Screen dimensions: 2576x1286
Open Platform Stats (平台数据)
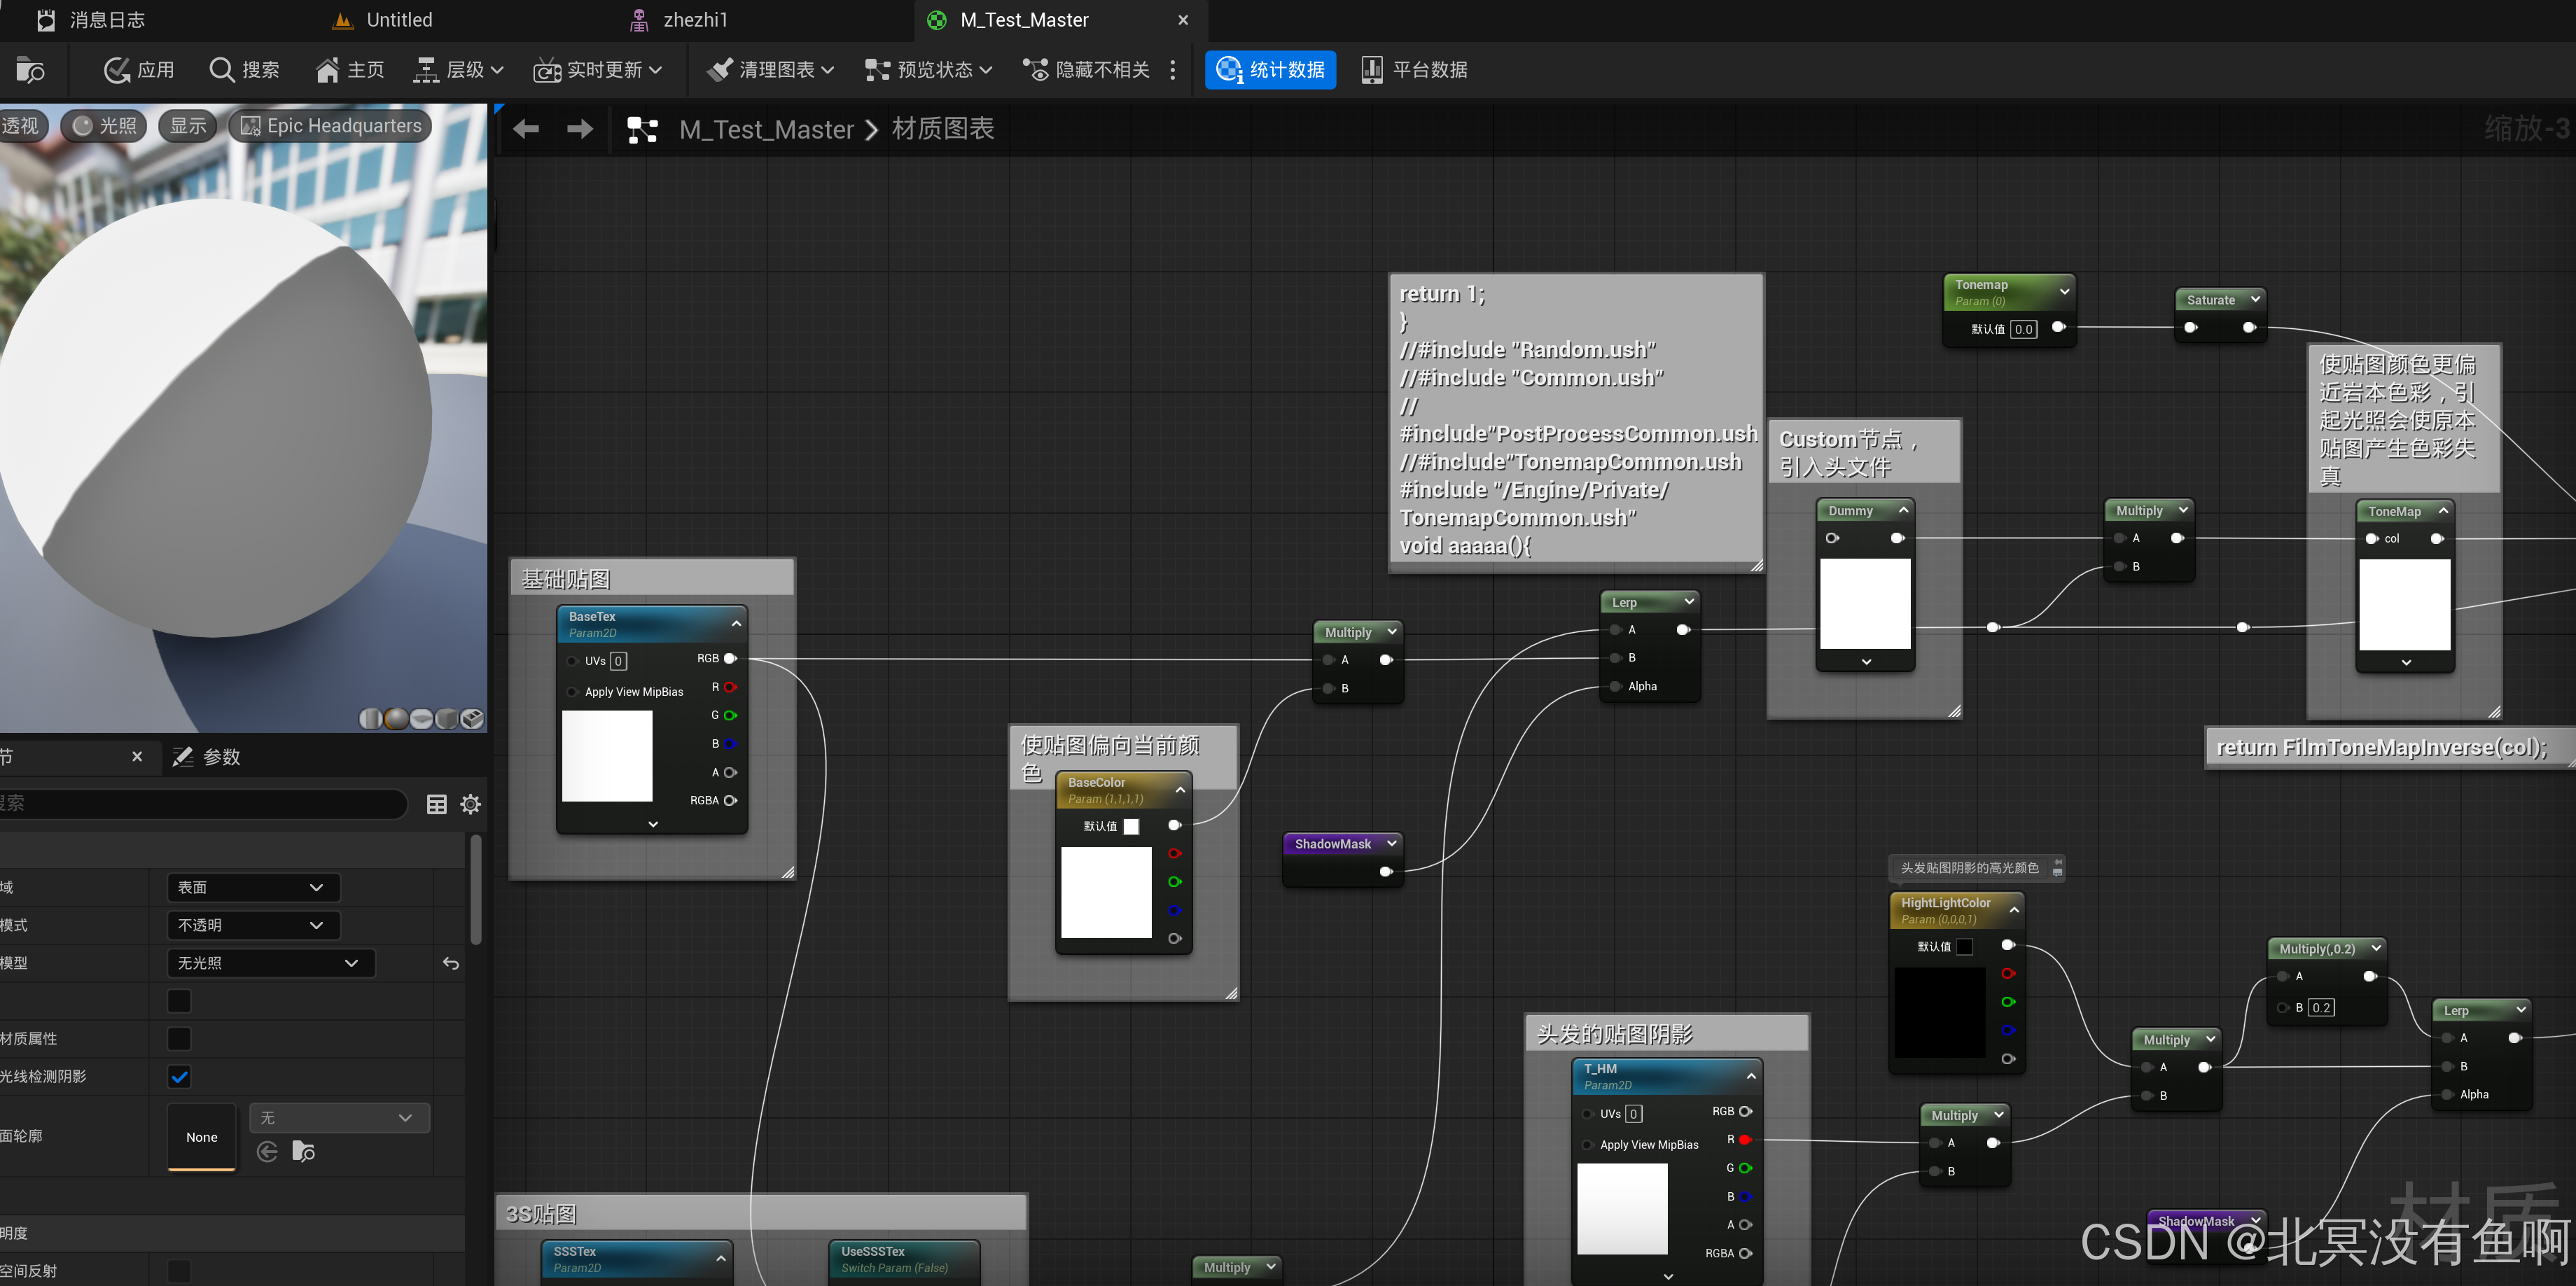1414,70
